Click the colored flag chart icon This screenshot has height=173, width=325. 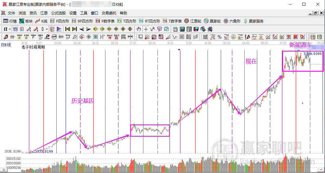pyautogui.click(x=59, y=29)
